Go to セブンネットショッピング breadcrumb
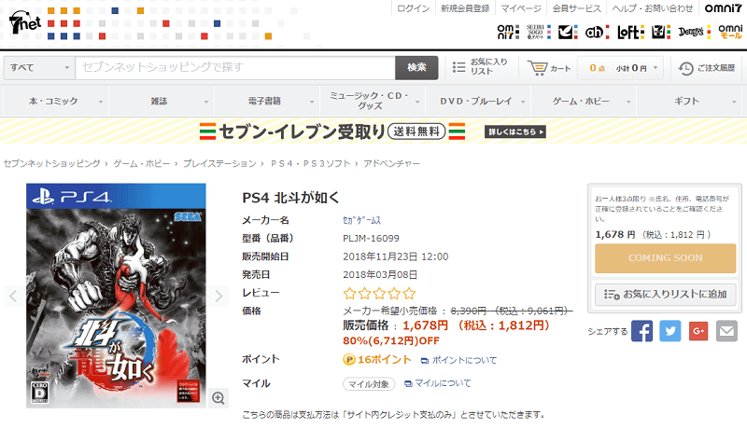The image size is (747, 429). 52,163
